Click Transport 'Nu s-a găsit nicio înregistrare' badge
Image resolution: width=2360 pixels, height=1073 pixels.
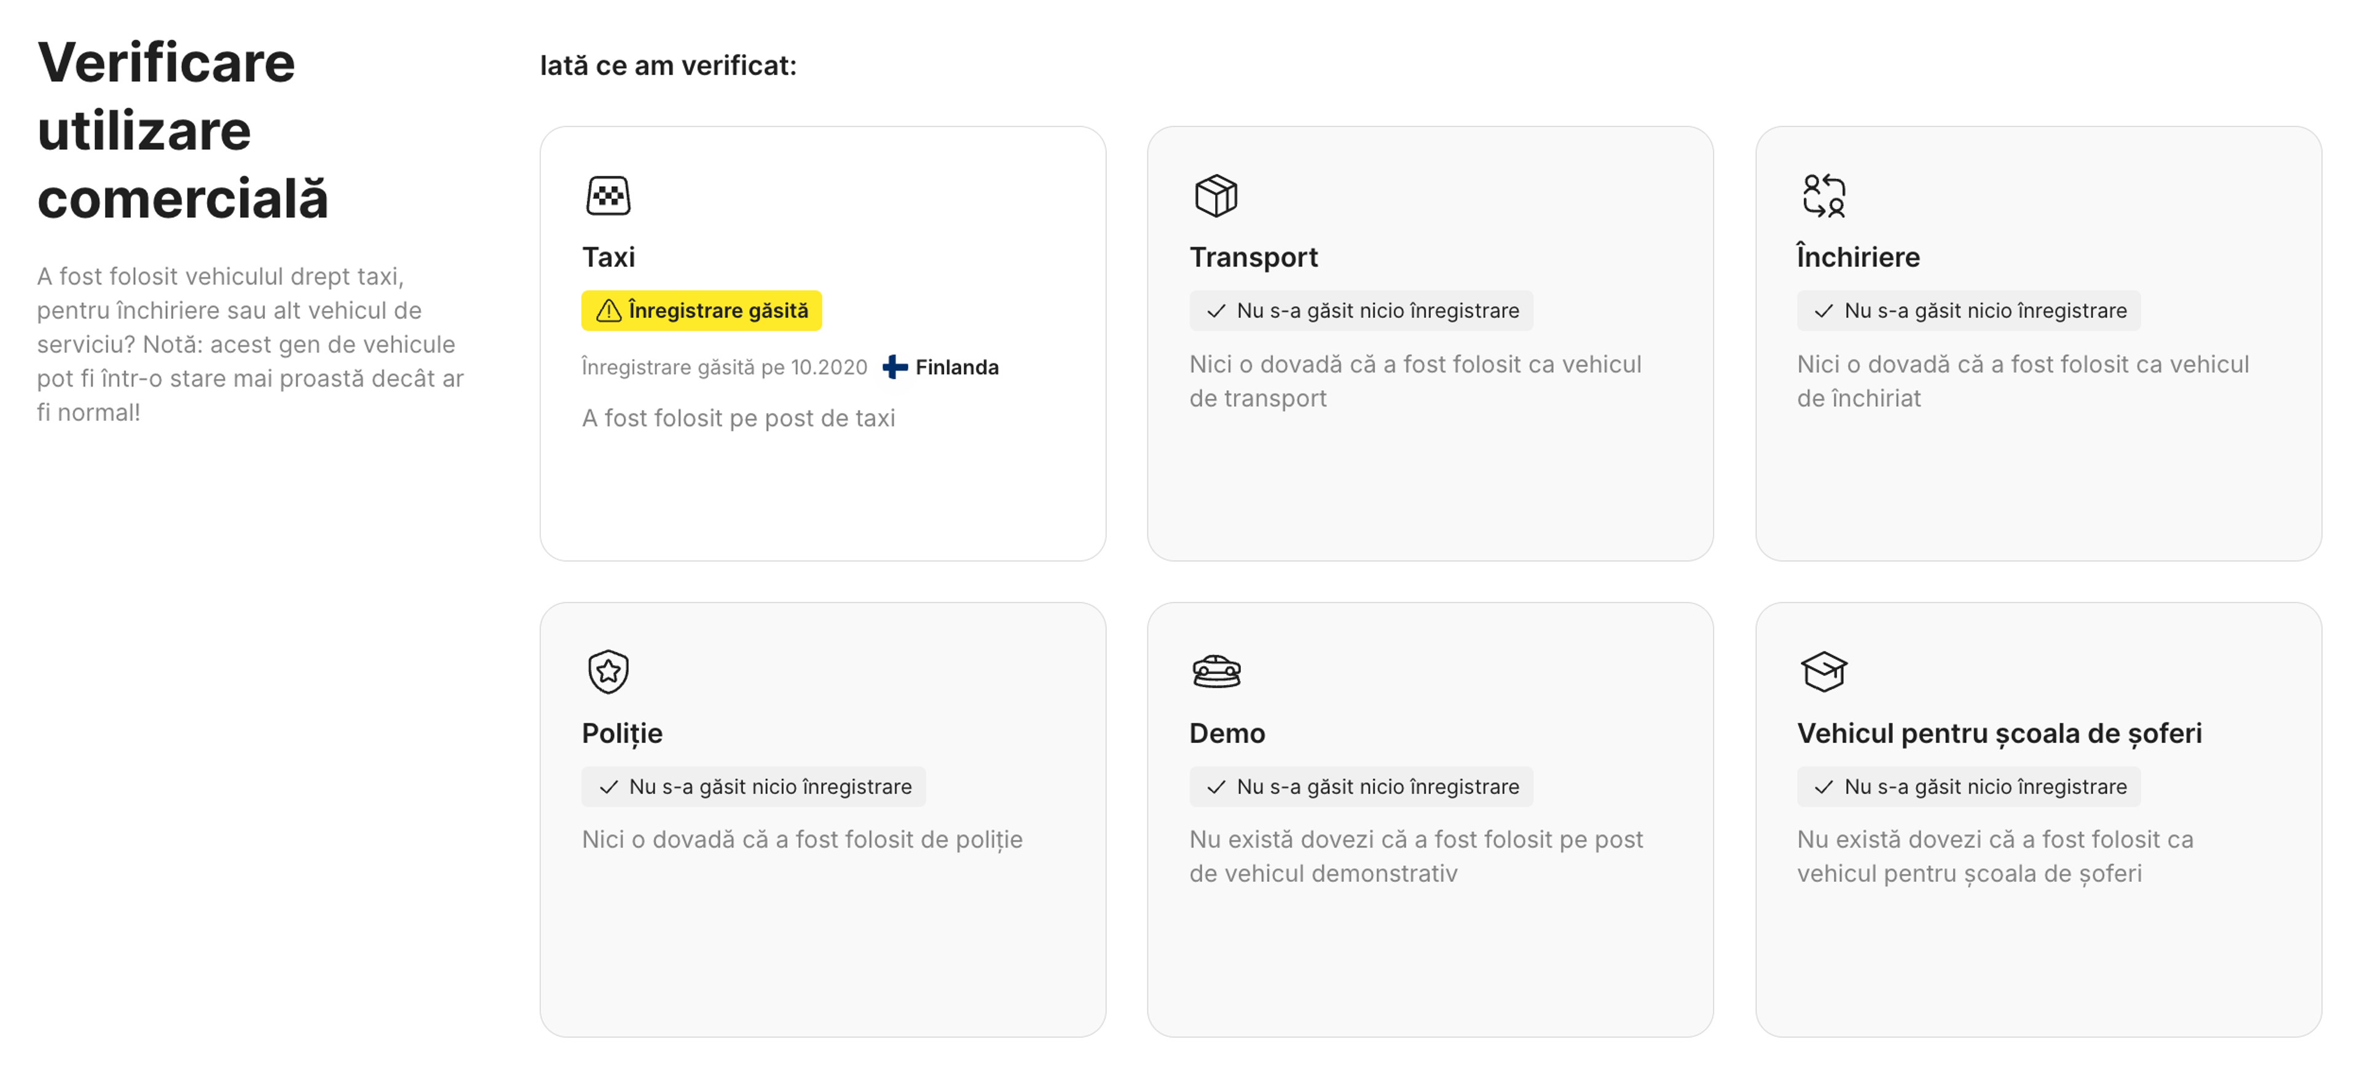[x=1361, y=310]
